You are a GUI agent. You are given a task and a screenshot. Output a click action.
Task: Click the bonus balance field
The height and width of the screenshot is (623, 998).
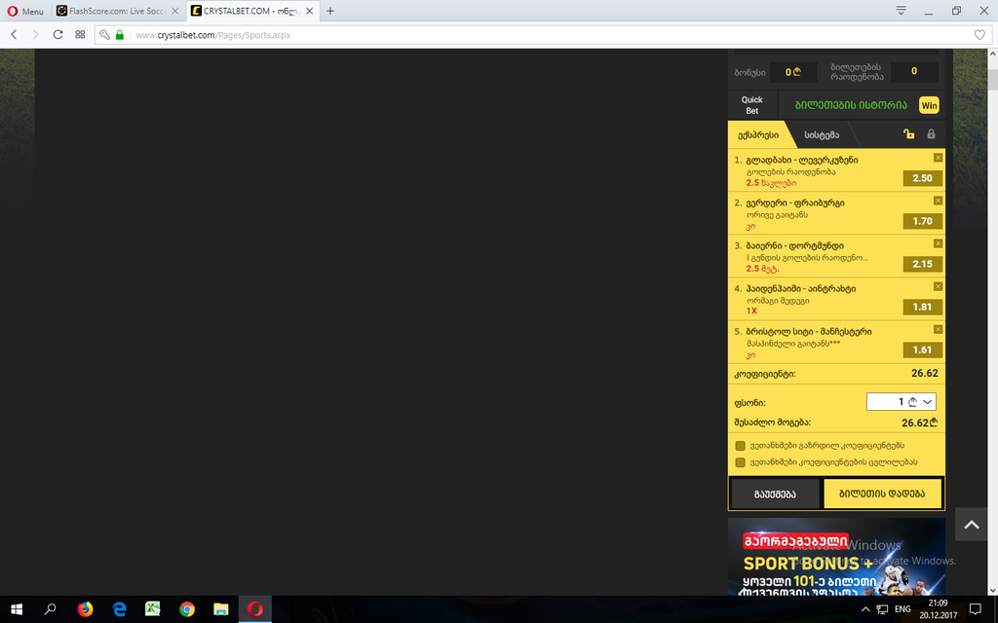click(x=793, y=72)
